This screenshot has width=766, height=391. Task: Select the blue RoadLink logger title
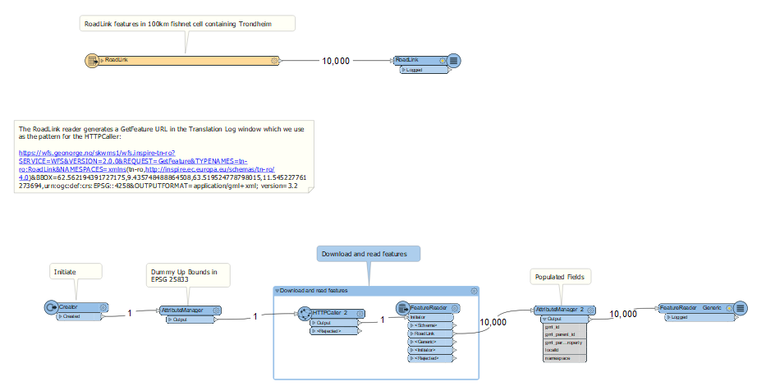407,60
